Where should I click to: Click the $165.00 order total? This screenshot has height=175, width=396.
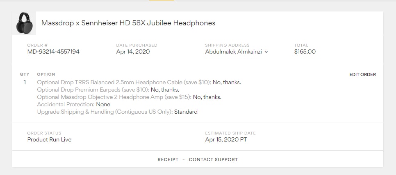(305, 52)
